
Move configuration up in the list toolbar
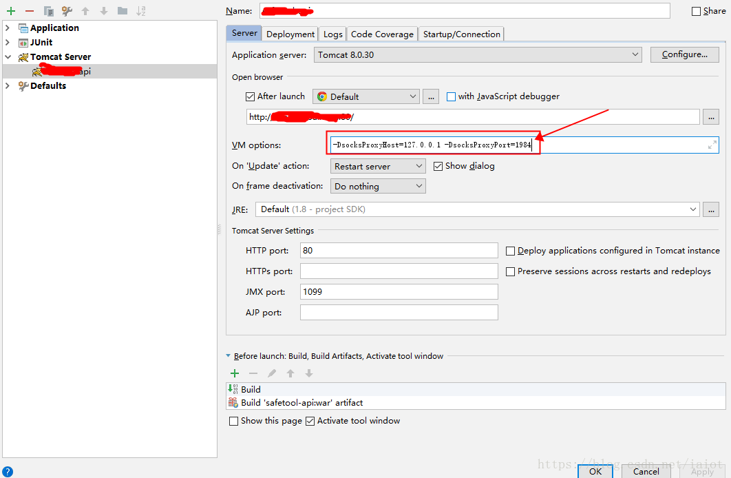(85, 11)
